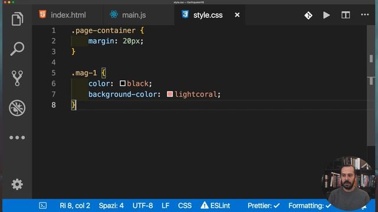Click the React icon on main.js tab
The image size is (378, 212).
114,14
